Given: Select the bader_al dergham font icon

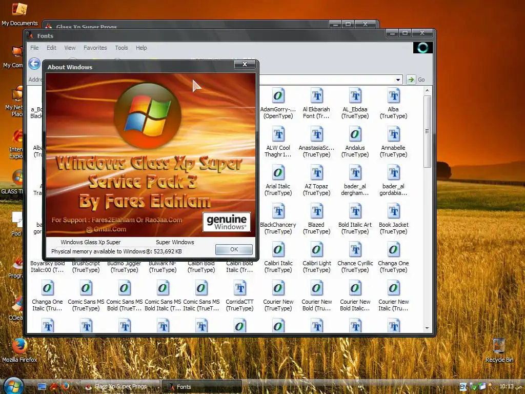Looking at the screenshot, I should point(355,173).
